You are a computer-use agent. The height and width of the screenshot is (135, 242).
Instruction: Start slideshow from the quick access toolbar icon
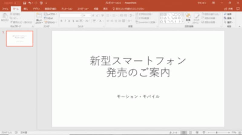(41, 3)
